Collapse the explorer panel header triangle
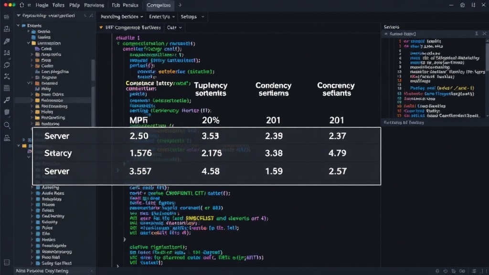Viewport: 489px width, 275px height. click(x=19, y=15)
